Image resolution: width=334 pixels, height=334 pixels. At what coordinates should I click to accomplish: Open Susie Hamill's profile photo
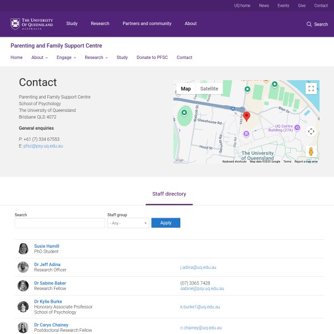23,249
